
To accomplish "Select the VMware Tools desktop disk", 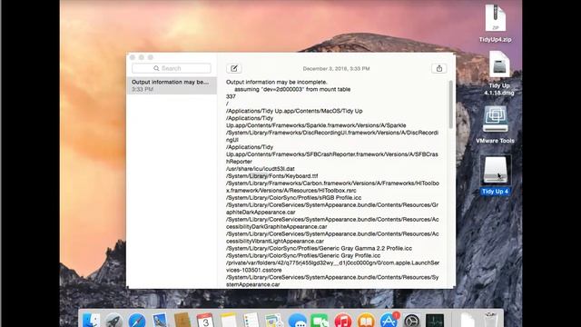I will coord(495,125).
